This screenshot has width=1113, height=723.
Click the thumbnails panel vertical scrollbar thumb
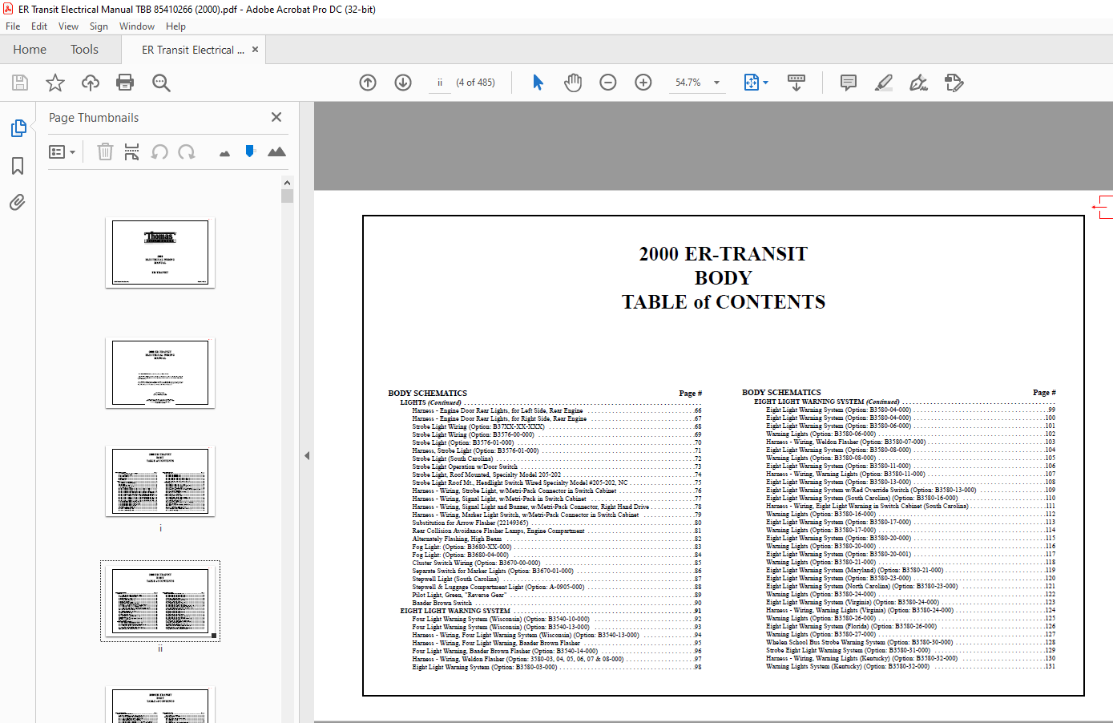(x=288, y=196)
